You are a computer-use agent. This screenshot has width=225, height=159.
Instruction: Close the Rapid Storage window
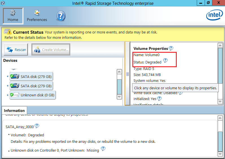219,3
